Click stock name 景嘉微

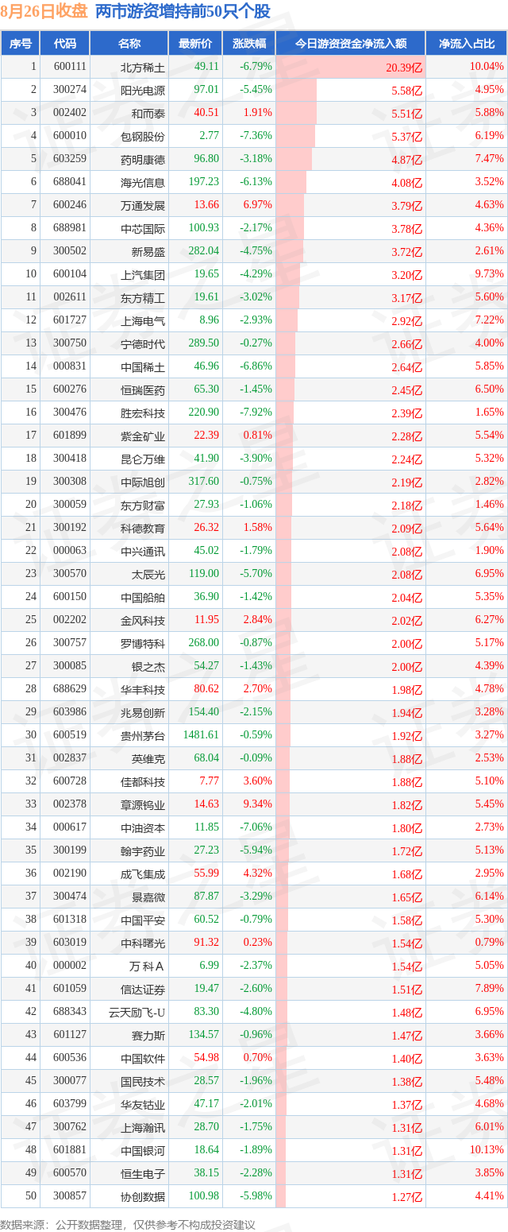(148, 897)
